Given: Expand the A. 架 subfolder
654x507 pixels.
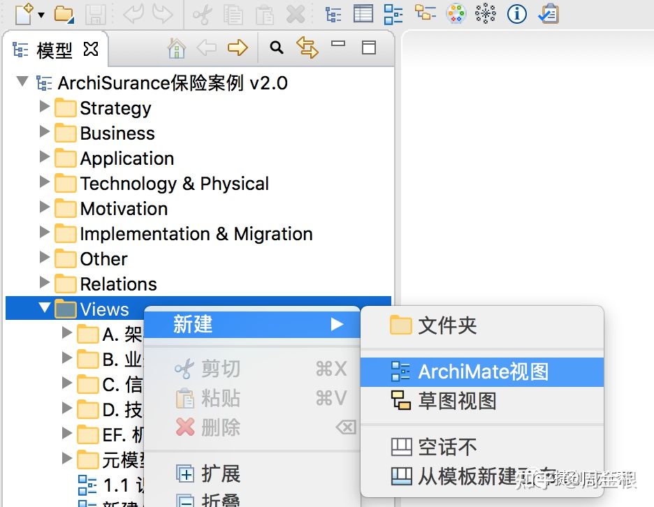Looking at the screenshot, I should pyautogui.click(x=67, y=332).
